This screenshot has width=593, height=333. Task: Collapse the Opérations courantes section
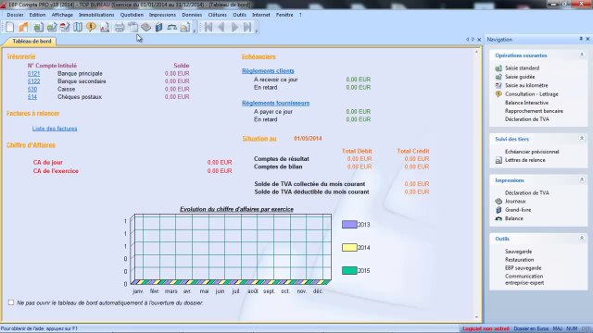[582, 55]
